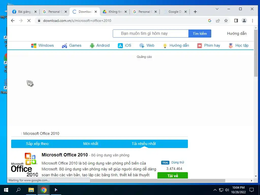Open Hướng dẫn category with lightbulb
The width and height of the screenshot is (260, 195).
(176, 45)
